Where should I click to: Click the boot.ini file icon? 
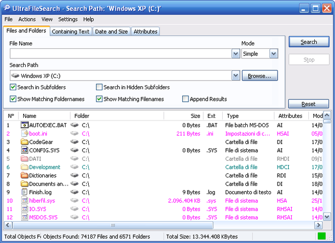[25, 134]
